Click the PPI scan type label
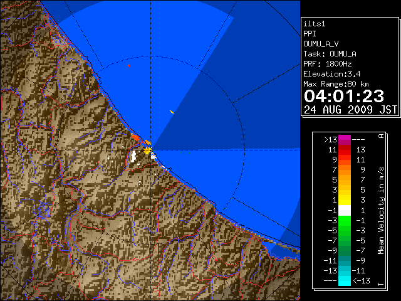 pyautogui.click(x=310, y=34)
